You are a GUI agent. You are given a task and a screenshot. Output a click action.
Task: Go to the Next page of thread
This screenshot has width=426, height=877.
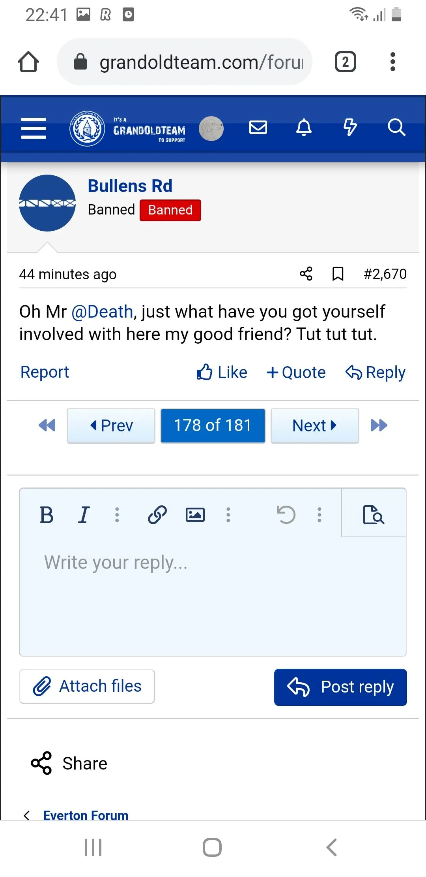click(x=315, y=426)
